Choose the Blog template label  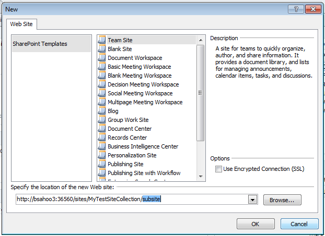click(113, 111)
